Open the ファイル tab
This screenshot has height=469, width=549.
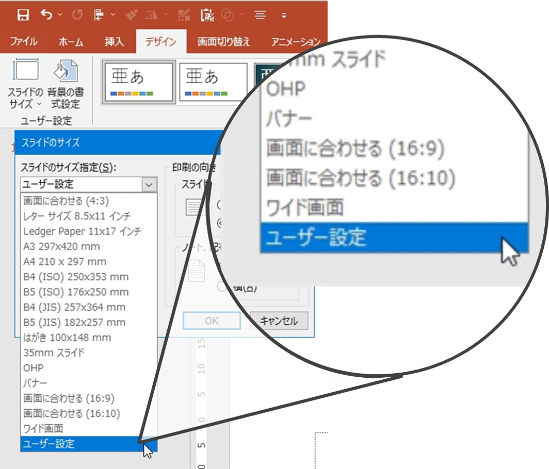point(23,42)
